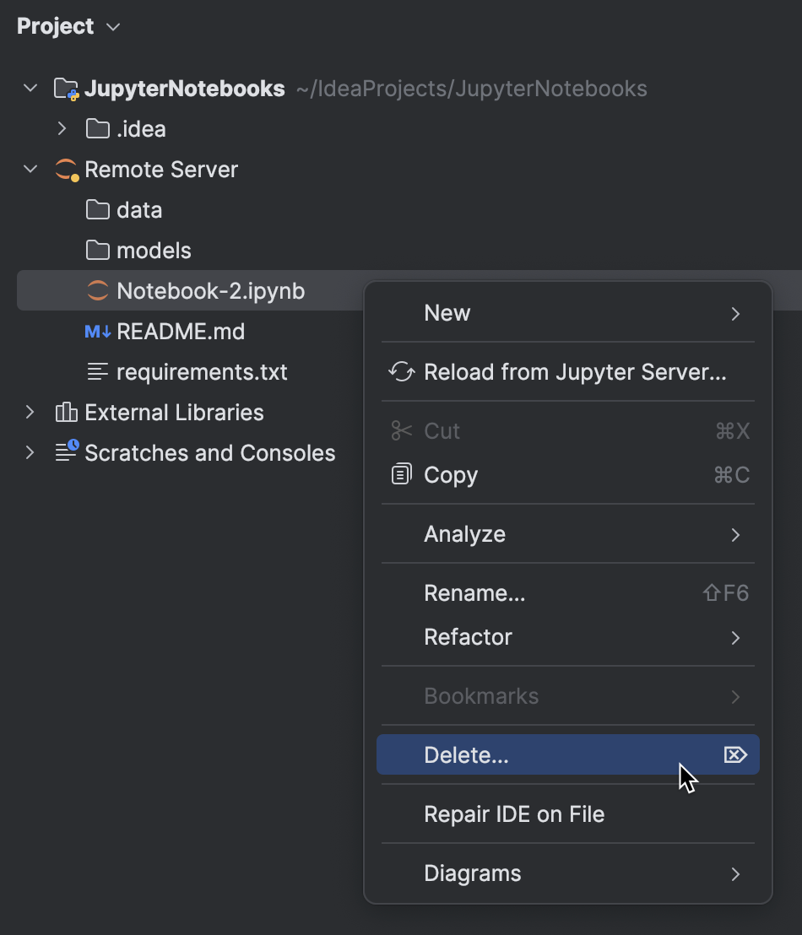The image size is (802, 935).
Task: Click the Markdown icon next to README.md
Action: [x=99, y=331]
